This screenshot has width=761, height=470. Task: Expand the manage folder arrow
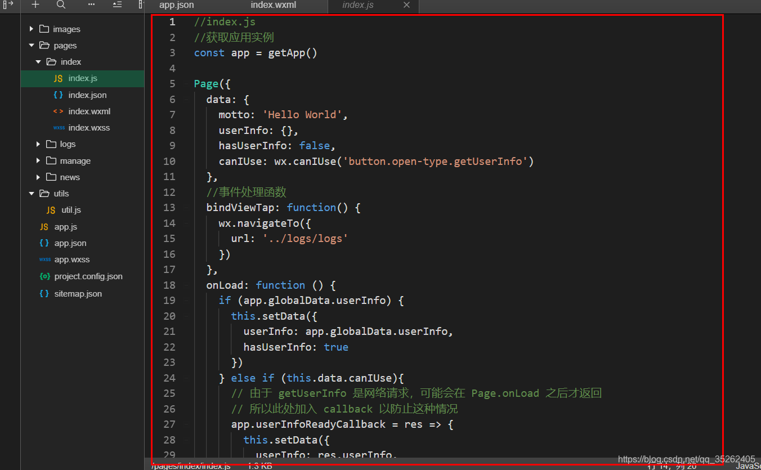coord(38,160)
